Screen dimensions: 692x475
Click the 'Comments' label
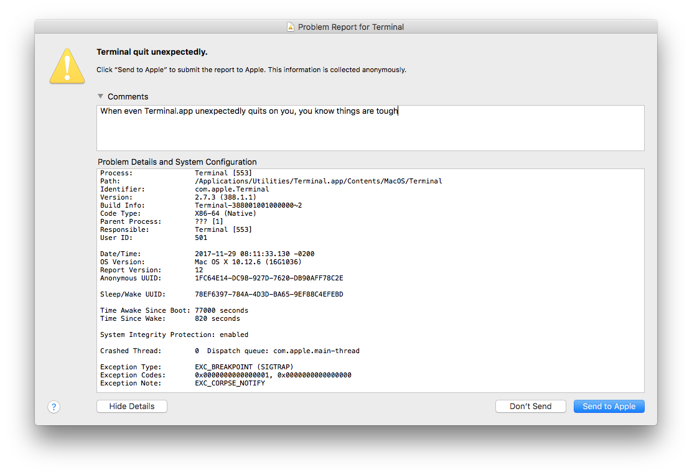(128, 96)
